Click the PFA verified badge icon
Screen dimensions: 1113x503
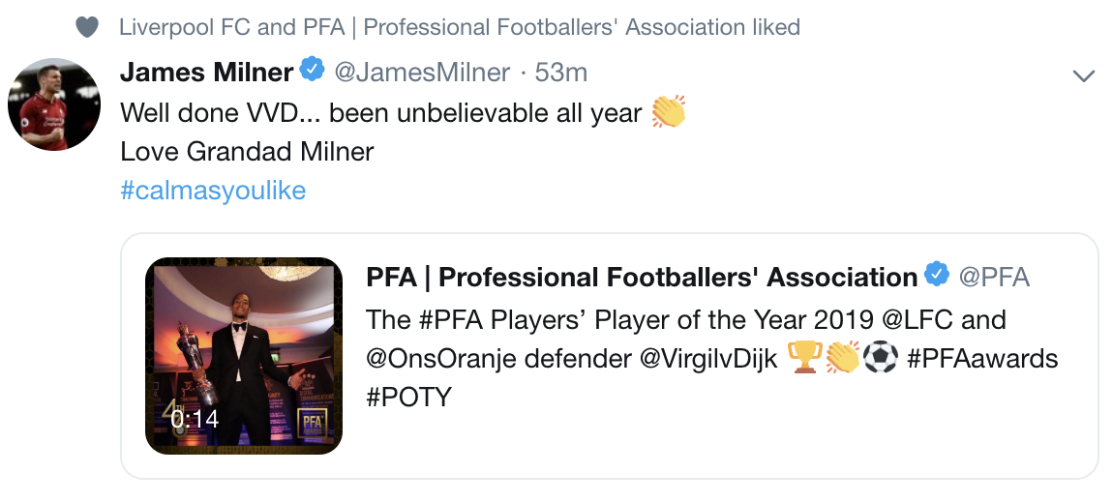tap(937, 276)
